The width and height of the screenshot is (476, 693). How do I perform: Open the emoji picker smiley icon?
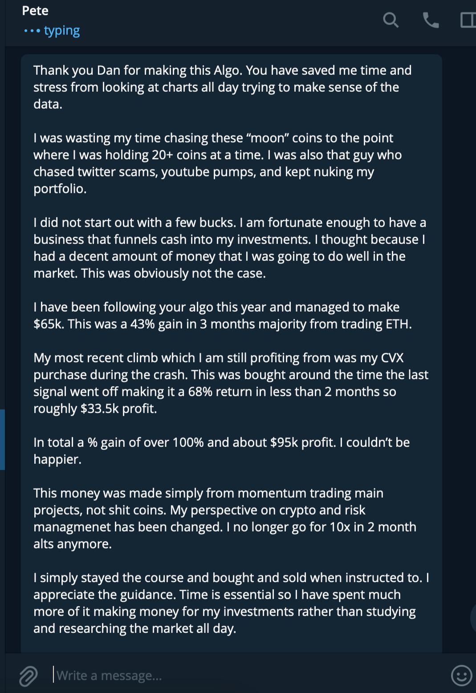point(461,676)
